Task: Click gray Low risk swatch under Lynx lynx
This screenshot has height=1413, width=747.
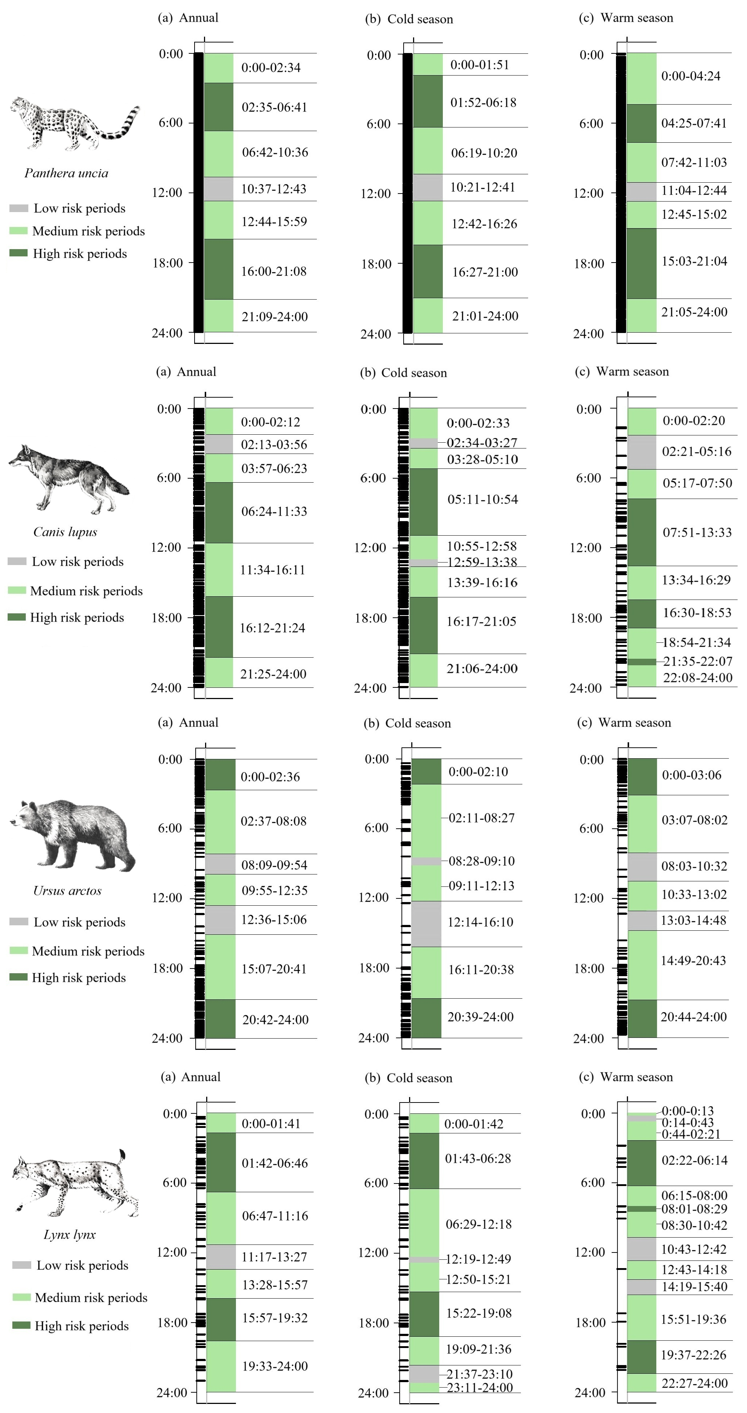Action: click(21, 1265)
